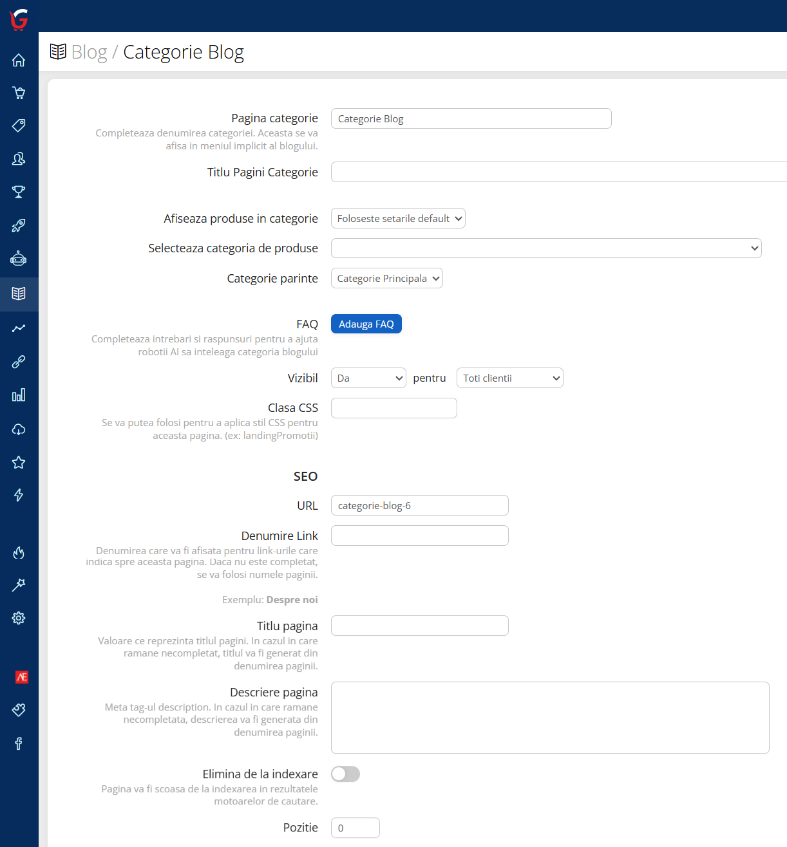Click the Blog breadcrumb link
The image size is (787, 847).
(89, 52)
